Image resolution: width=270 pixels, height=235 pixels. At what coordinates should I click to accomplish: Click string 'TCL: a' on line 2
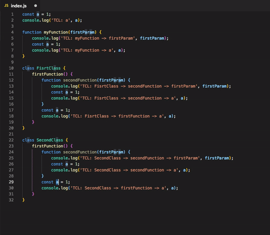[61, 20]
